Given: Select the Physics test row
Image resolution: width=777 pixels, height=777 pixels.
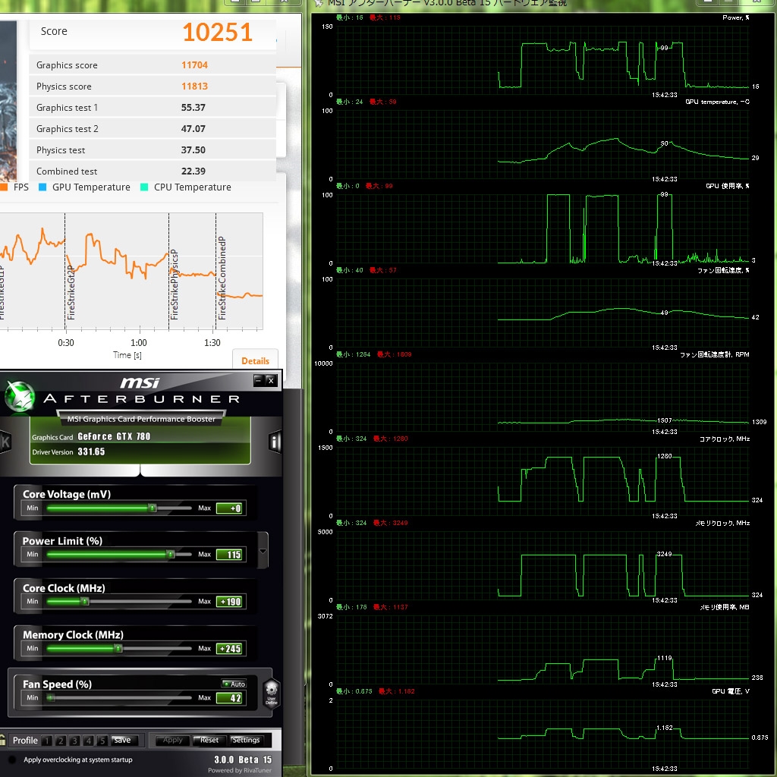Looking at the screenshot, I should pyautogui.click(x=153, y=150).
